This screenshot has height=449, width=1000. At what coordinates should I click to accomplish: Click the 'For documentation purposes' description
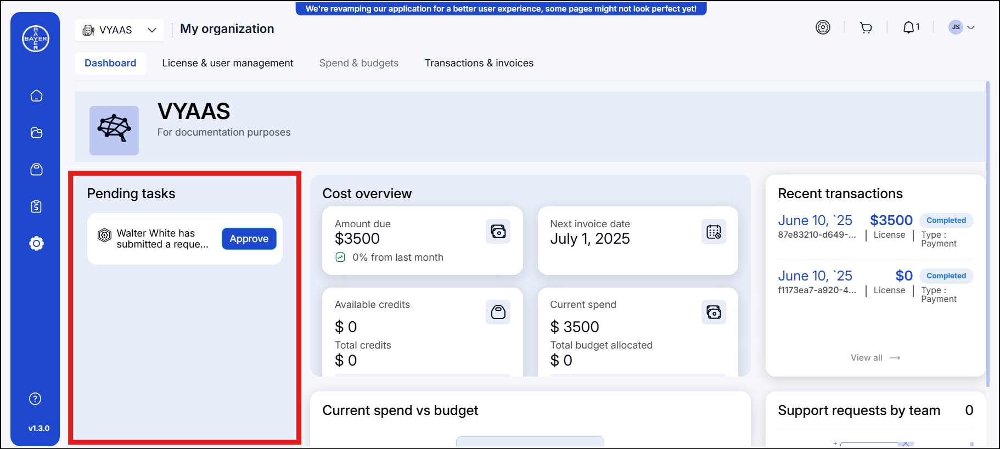pyautogui.click(x=224, y=132)
